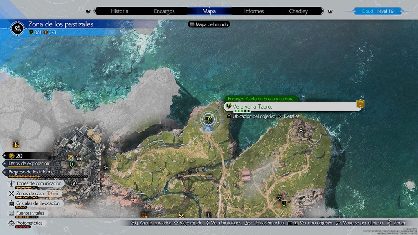Viewport: 418px width, 235px height.
Task: Open the Chadley tab
Action: click(298, 11)
